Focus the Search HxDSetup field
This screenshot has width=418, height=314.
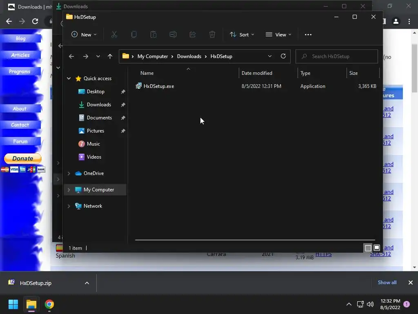click(337, 56)
